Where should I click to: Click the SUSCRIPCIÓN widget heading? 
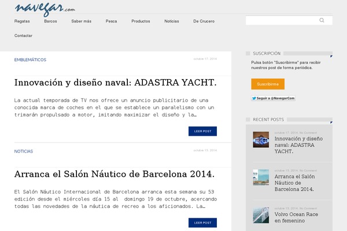coord(267,54)
